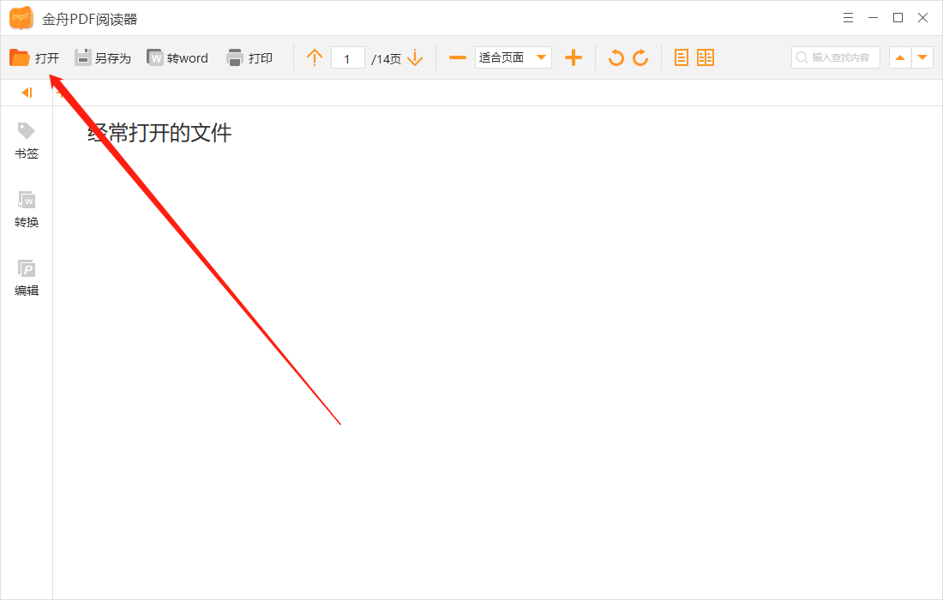
Task: Rotate the page clockwise
Action: (640, 57)
